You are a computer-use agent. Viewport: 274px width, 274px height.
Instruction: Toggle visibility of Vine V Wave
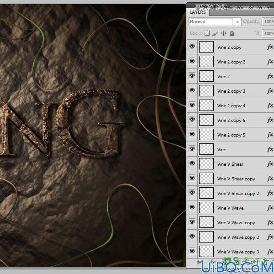click(x=192, y=207)
